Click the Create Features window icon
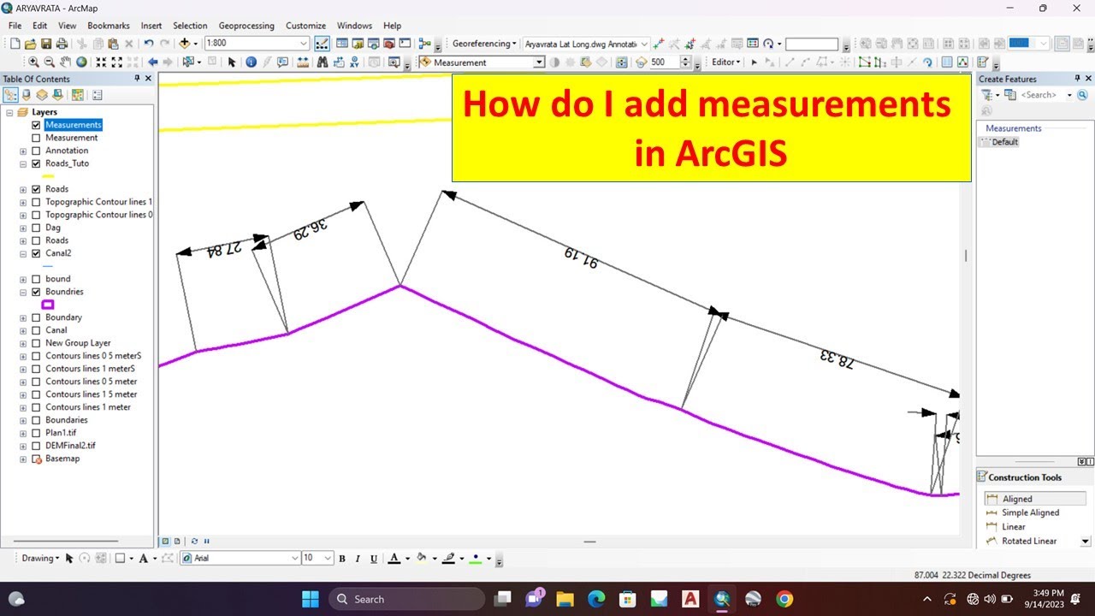Viewport: 1095px width, 616px height. pyautogui.click(x=982, y=62)
